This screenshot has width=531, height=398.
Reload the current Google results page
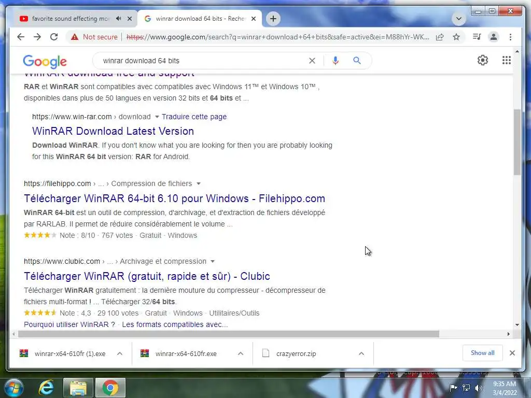click(54, 37)
